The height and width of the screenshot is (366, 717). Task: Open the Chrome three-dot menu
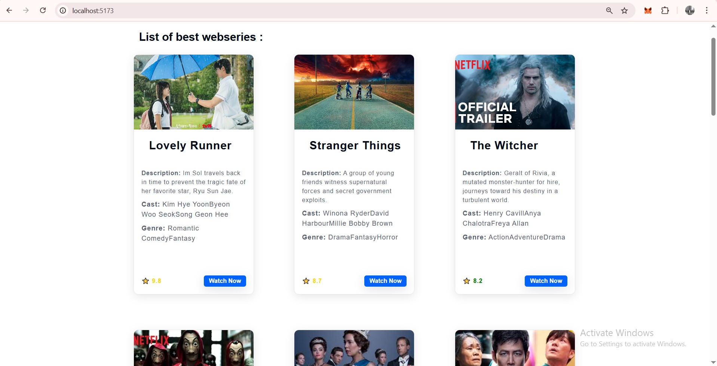pos(707,10)
